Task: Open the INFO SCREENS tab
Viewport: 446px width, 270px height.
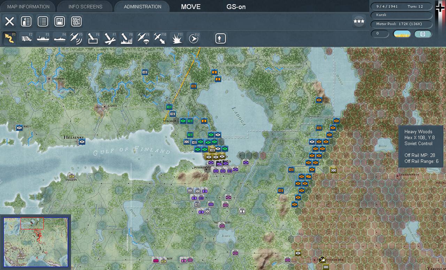Action: [85, 7]
